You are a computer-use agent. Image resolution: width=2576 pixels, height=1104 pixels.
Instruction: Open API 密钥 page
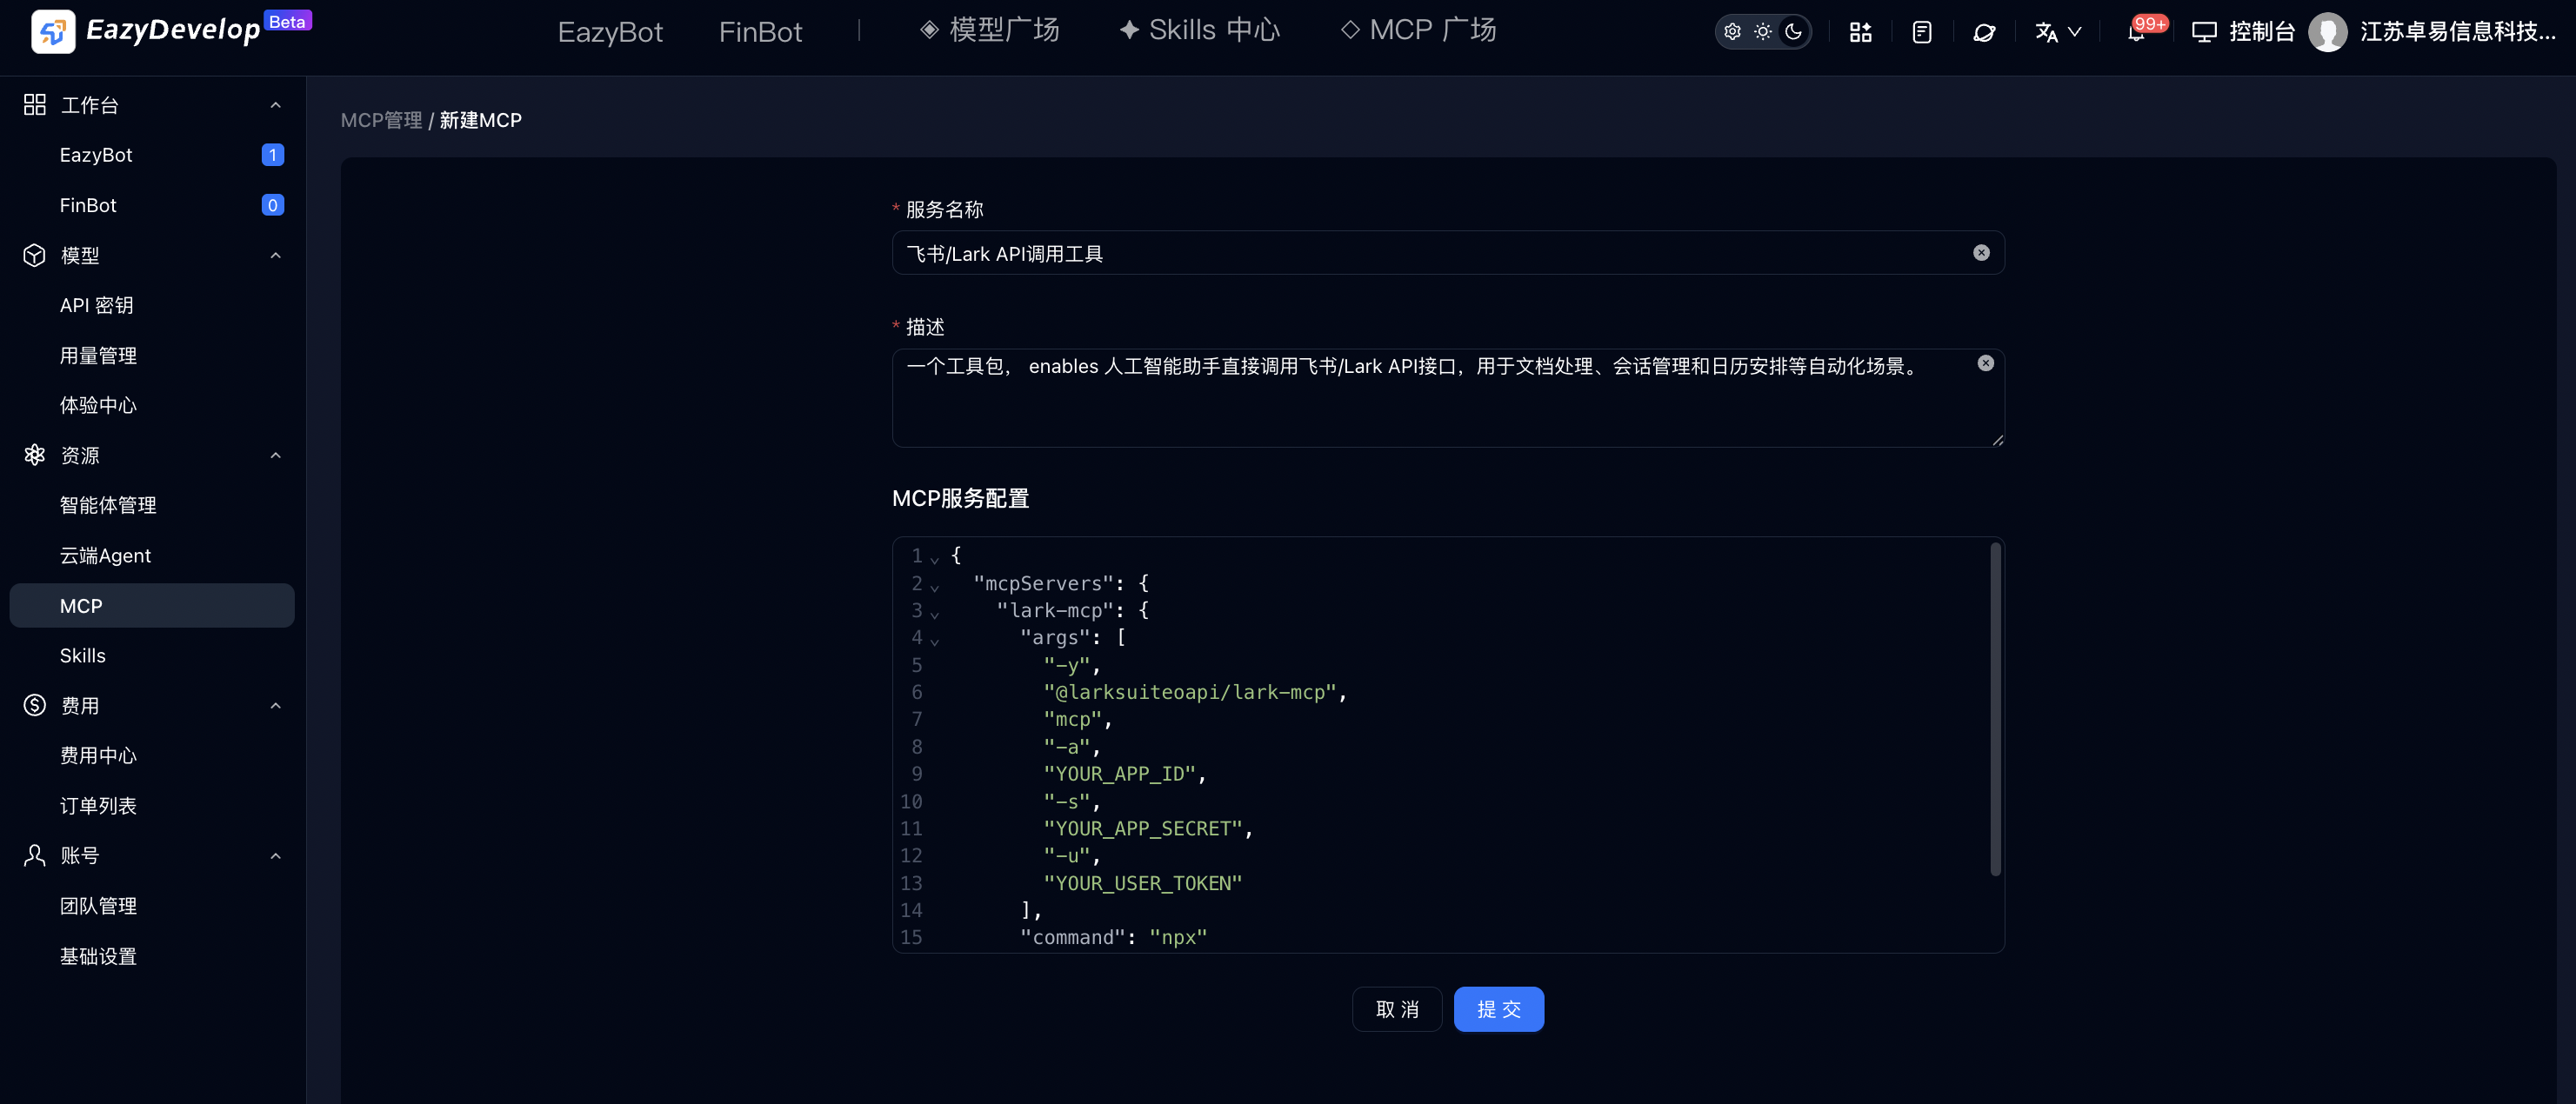(x=96, y=305)
